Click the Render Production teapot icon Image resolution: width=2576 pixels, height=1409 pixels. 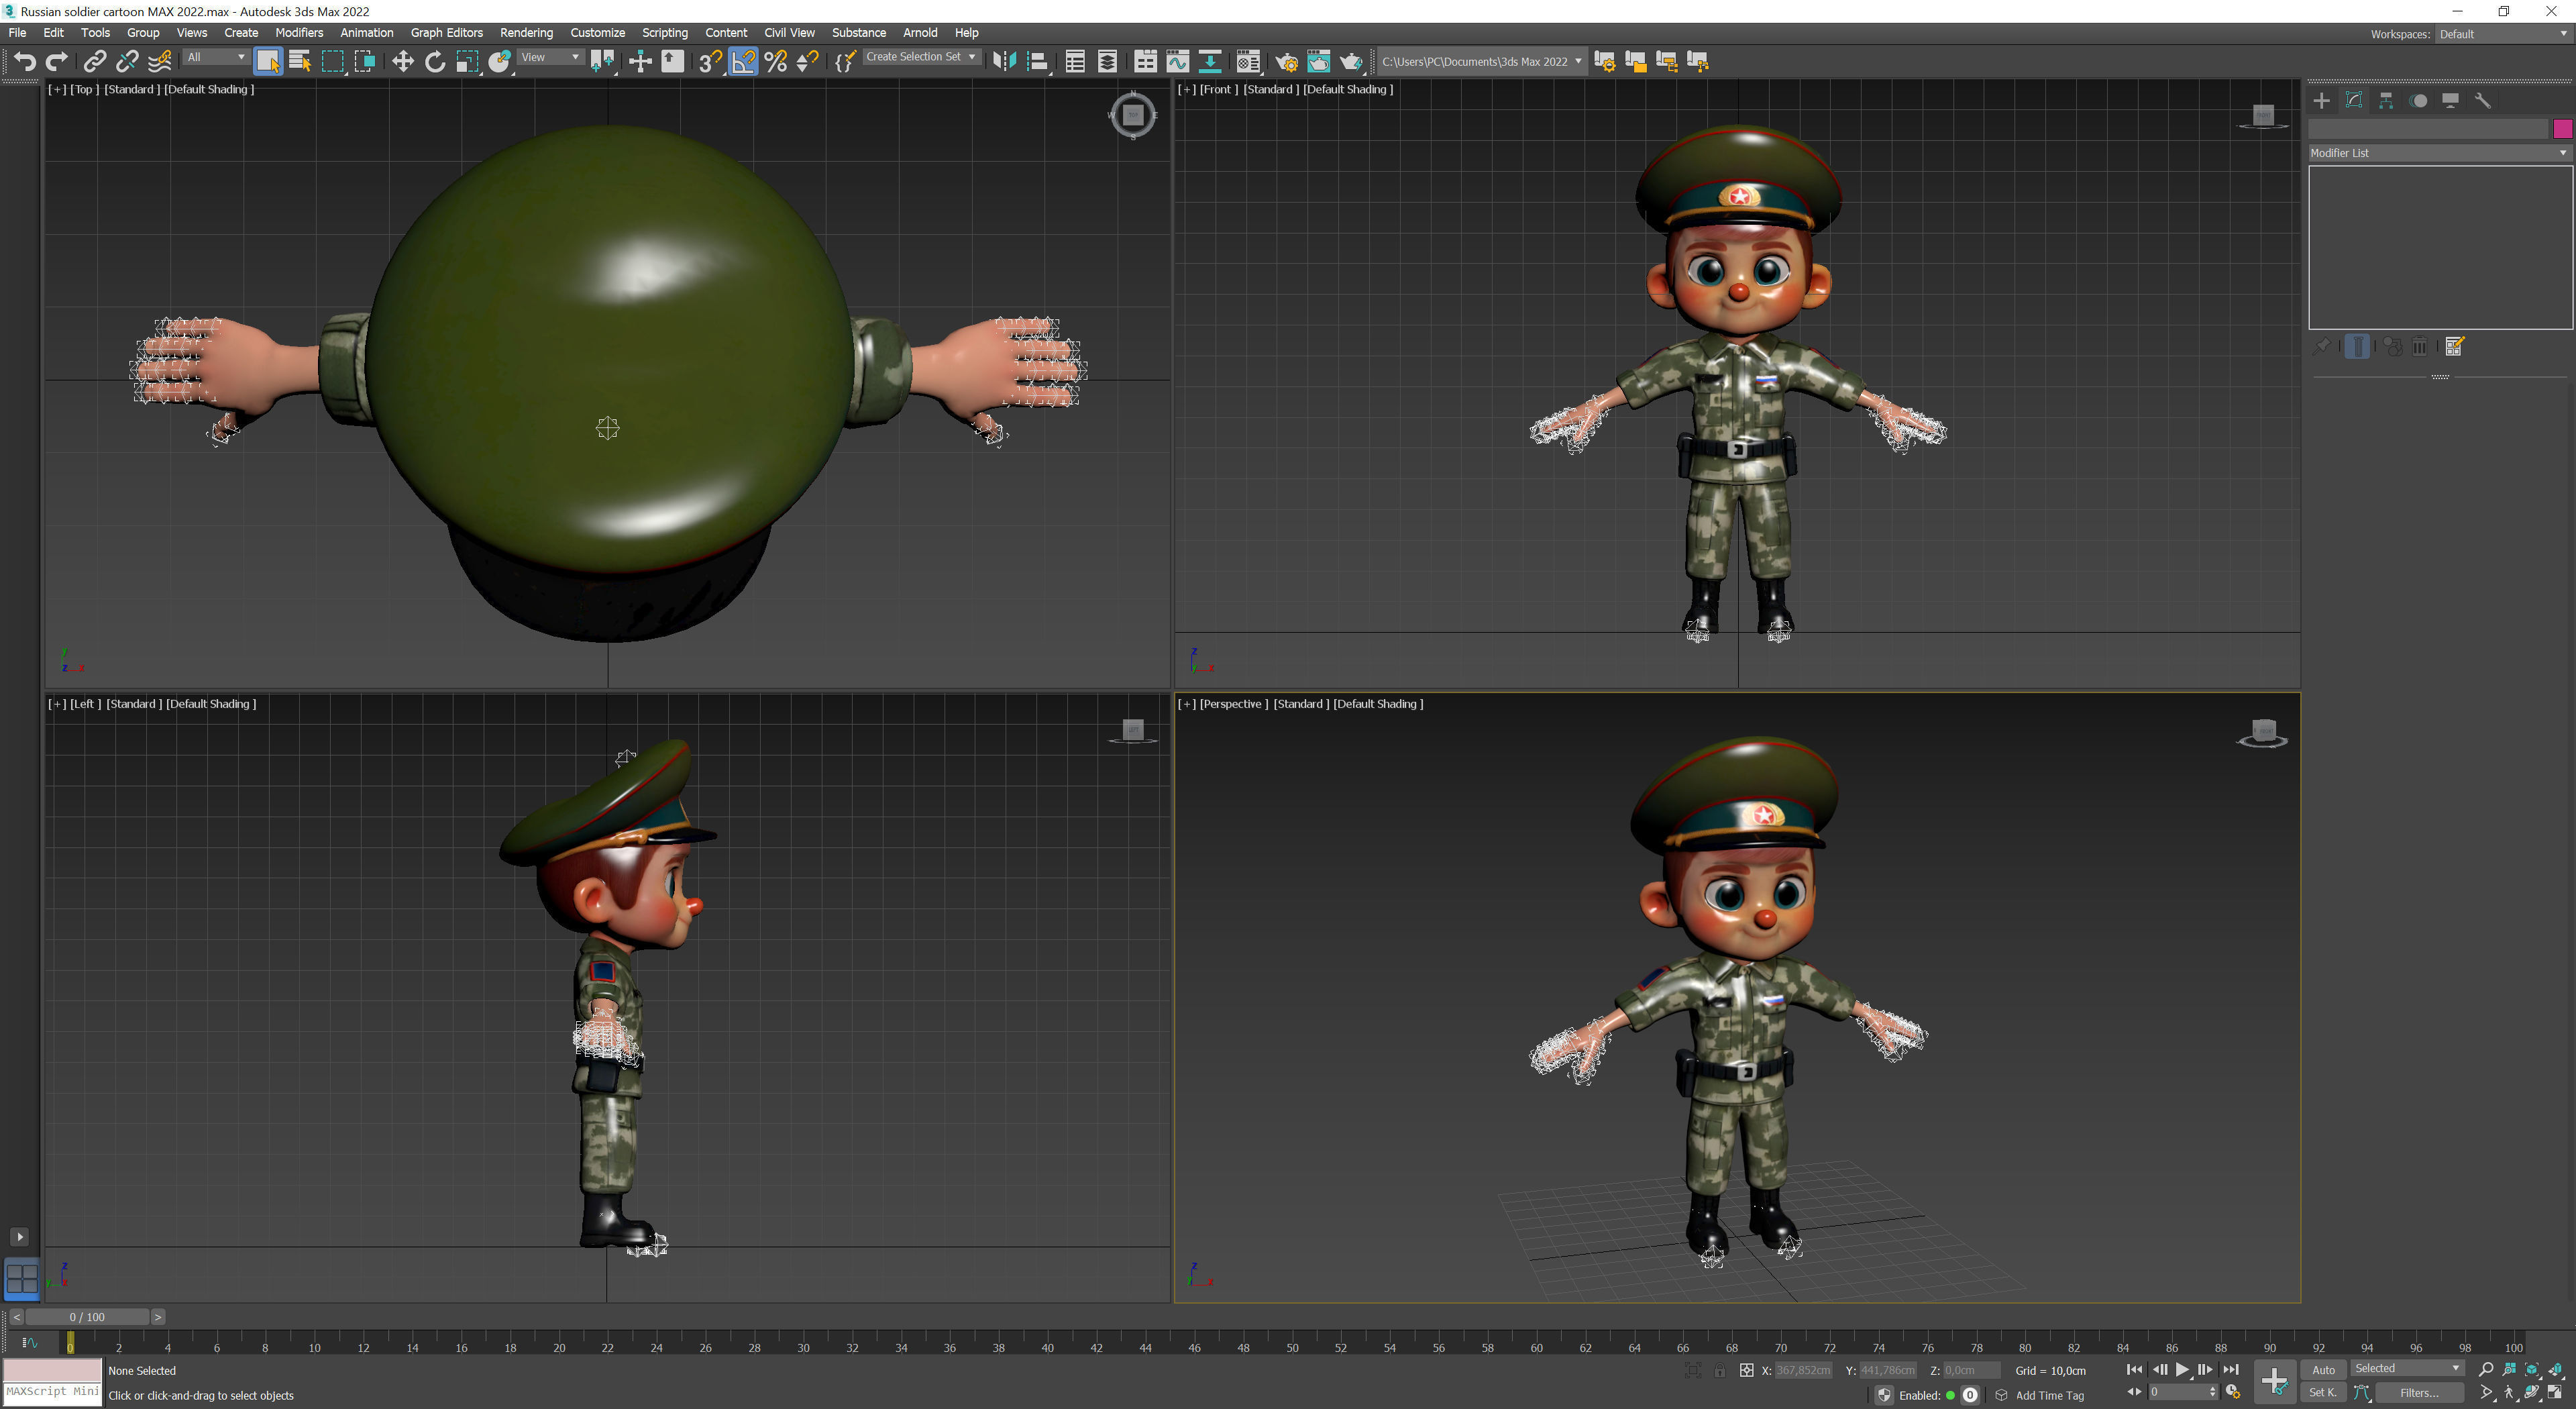point(1351,62)
